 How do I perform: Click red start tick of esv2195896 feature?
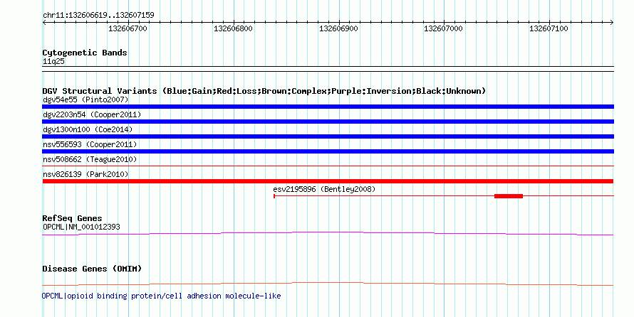pyautogui.click(x=274, y=196)
